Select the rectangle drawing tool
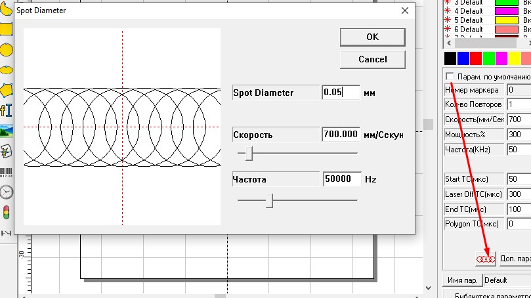 [x=6, y=28]
